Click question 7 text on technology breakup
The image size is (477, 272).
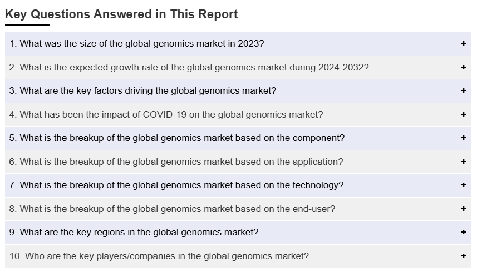click(x=176, y=185)
